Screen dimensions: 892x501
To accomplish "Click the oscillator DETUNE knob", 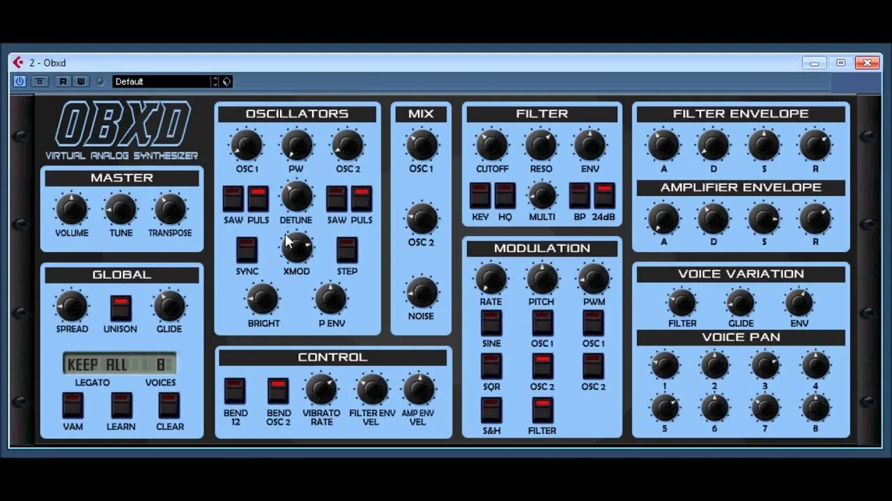I will pyautogui.click(x=297, y=197).
